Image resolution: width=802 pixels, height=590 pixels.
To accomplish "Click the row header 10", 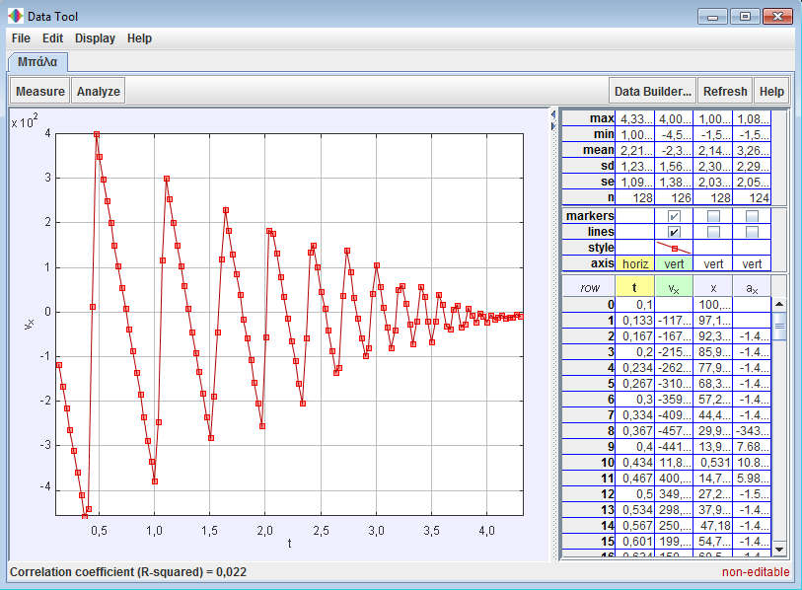I will point(589,463).
